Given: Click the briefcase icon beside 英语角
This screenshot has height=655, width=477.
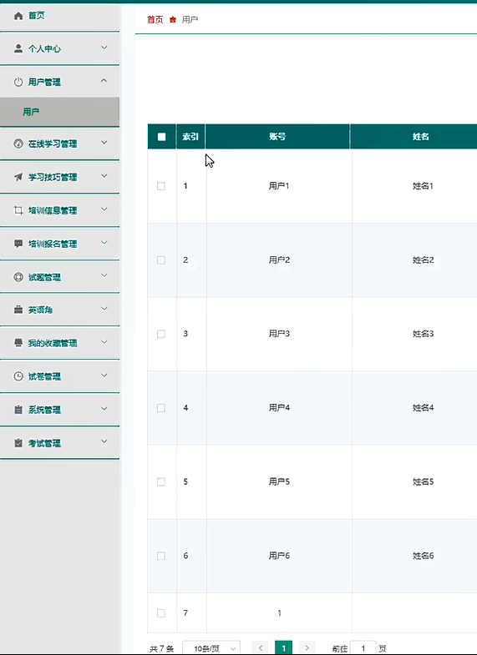Looking at the screenshot, I should point(18,310).
